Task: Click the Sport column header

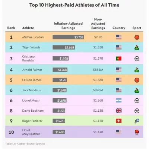Action: point(137,28)
